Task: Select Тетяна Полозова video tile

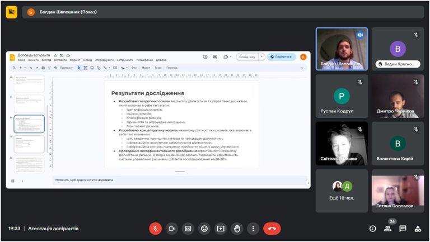Action: point(398,191)
